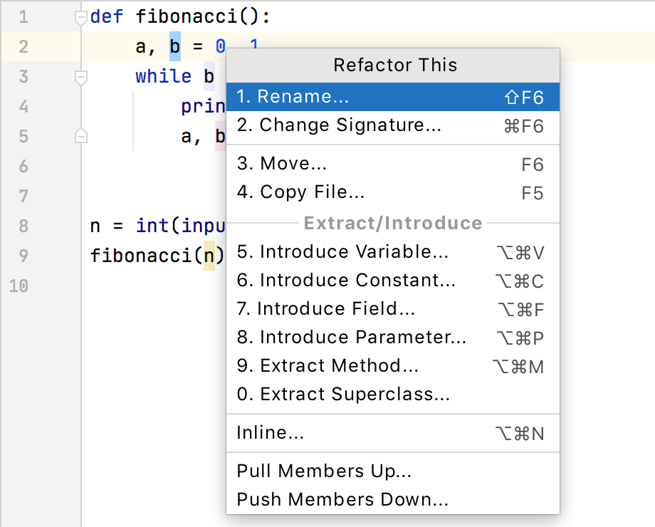Click the gutter arrow icon beside line 5
The width and height of the screenshot is (655, 527).
point(80,135)
